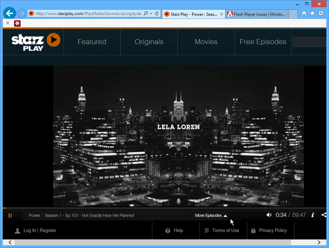Open the Privacy Policy link
Viewport: 329px width, 248px height.
269,231
